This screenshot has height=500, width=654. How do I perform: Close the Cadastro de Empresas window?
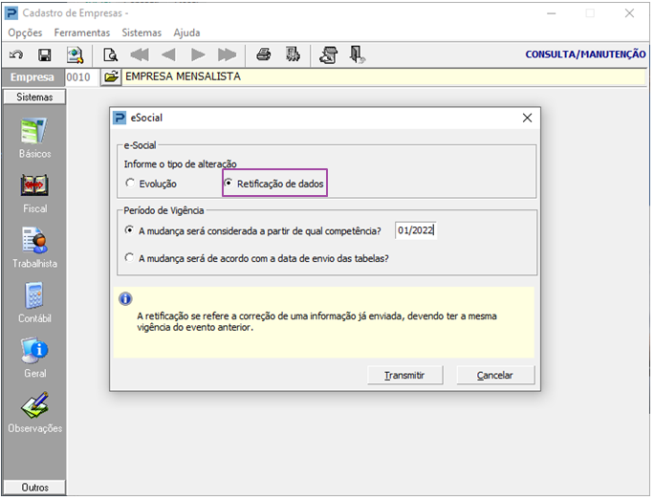pos(629,13)
